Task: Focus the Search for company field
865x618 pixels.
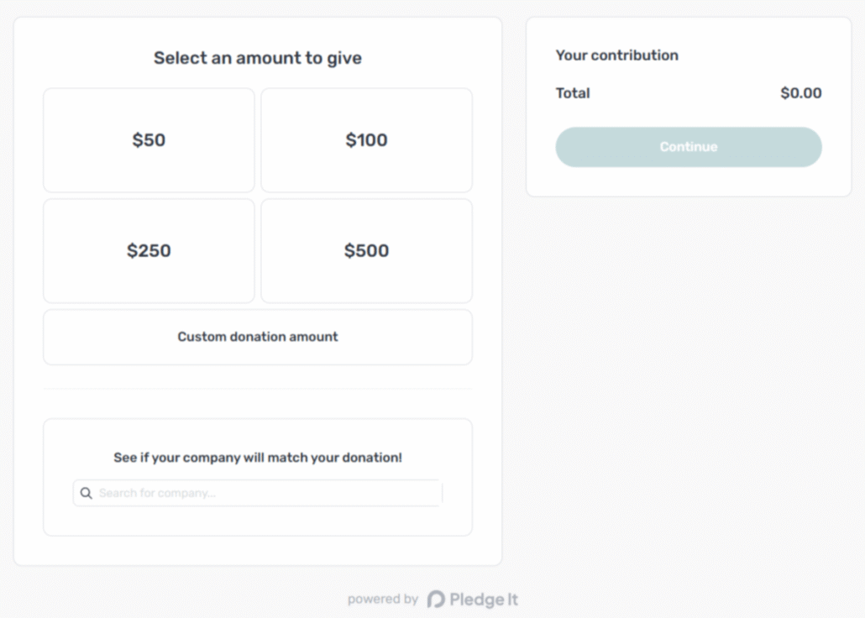Action: coord(269,493)
